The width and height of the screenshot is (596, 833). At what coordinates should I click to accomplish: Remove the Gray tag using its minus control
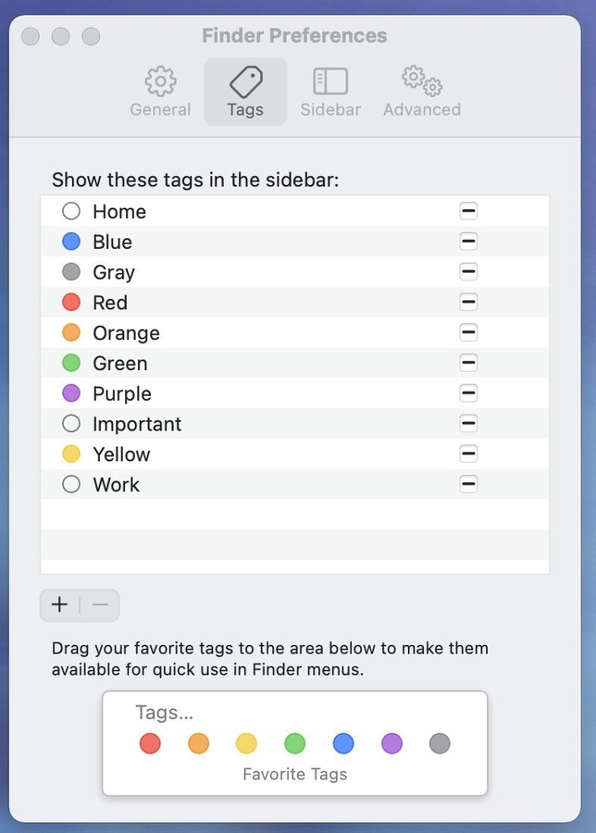[x=468, y=272]
